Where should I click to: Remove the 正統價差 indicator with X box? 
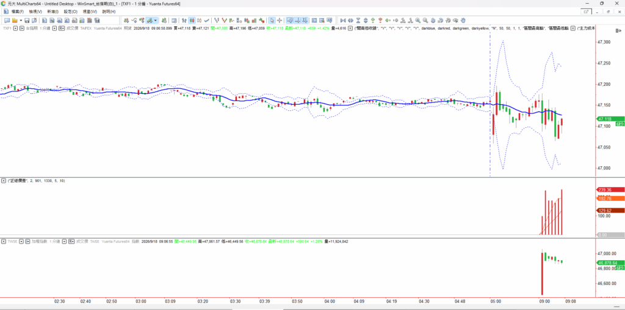click(x=4, y=181)
